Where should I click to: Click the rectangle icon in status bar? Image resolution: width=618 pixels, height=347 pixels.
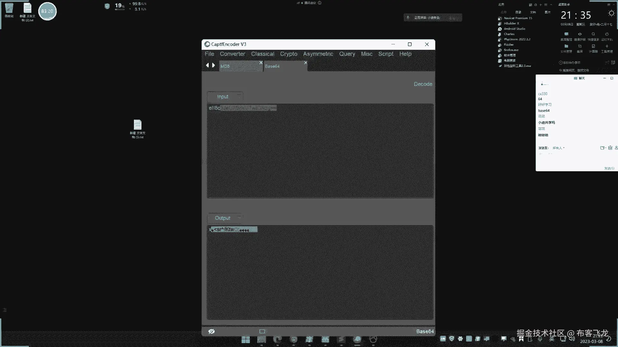[x=262, y=331]
